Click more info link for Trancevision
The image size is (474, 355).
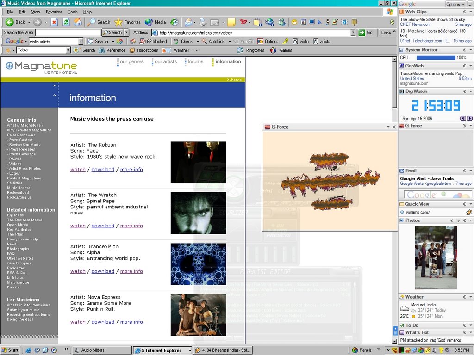coord(131,271)
